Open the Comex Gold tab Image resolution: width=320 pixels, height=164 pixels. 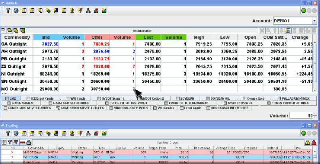coord(253,98)
